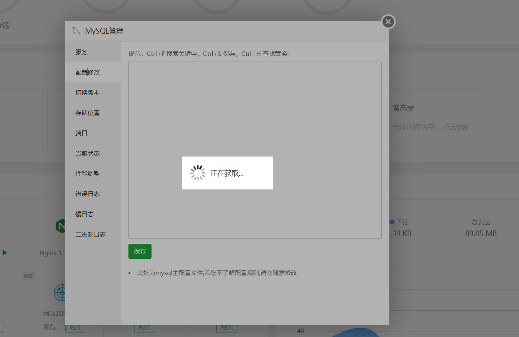Viewport: 519px width, 337px height.
Task: Click the 正在获取... loading text
Action: (x=227, y=173)
